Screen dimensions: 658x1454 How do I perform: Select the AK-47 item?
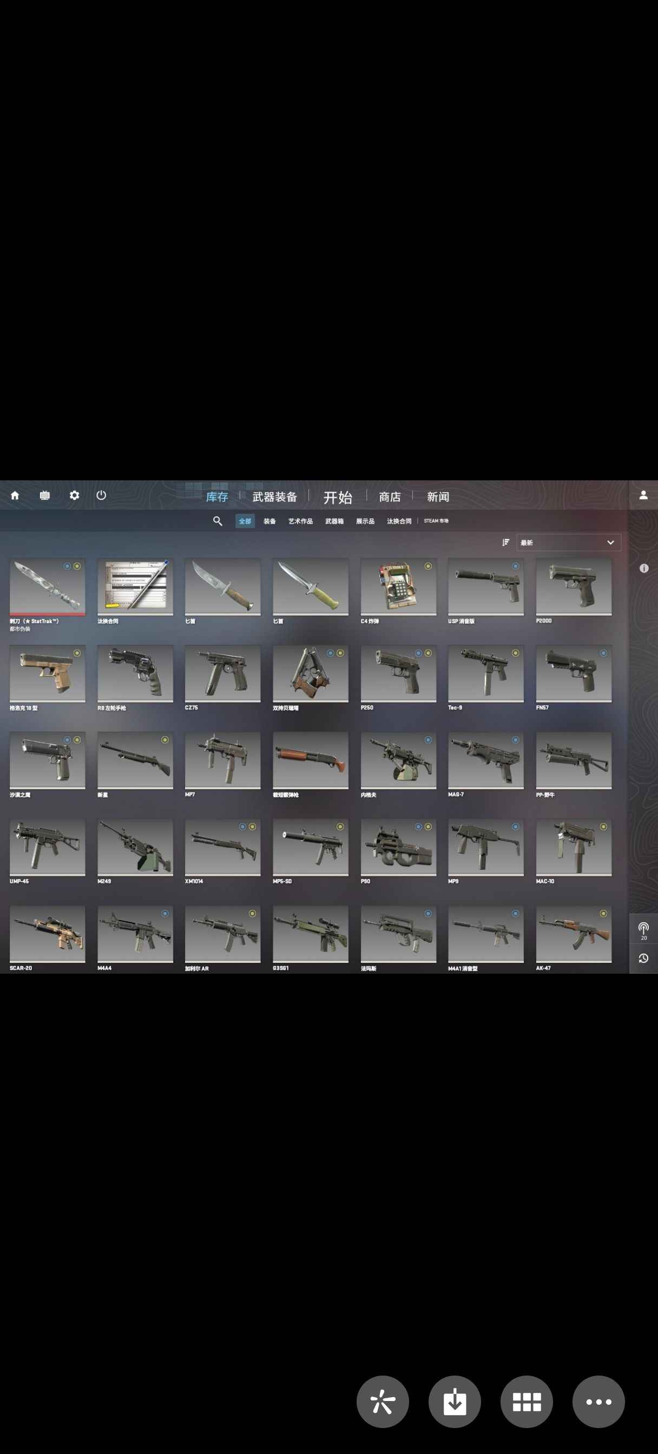(574, 939)
